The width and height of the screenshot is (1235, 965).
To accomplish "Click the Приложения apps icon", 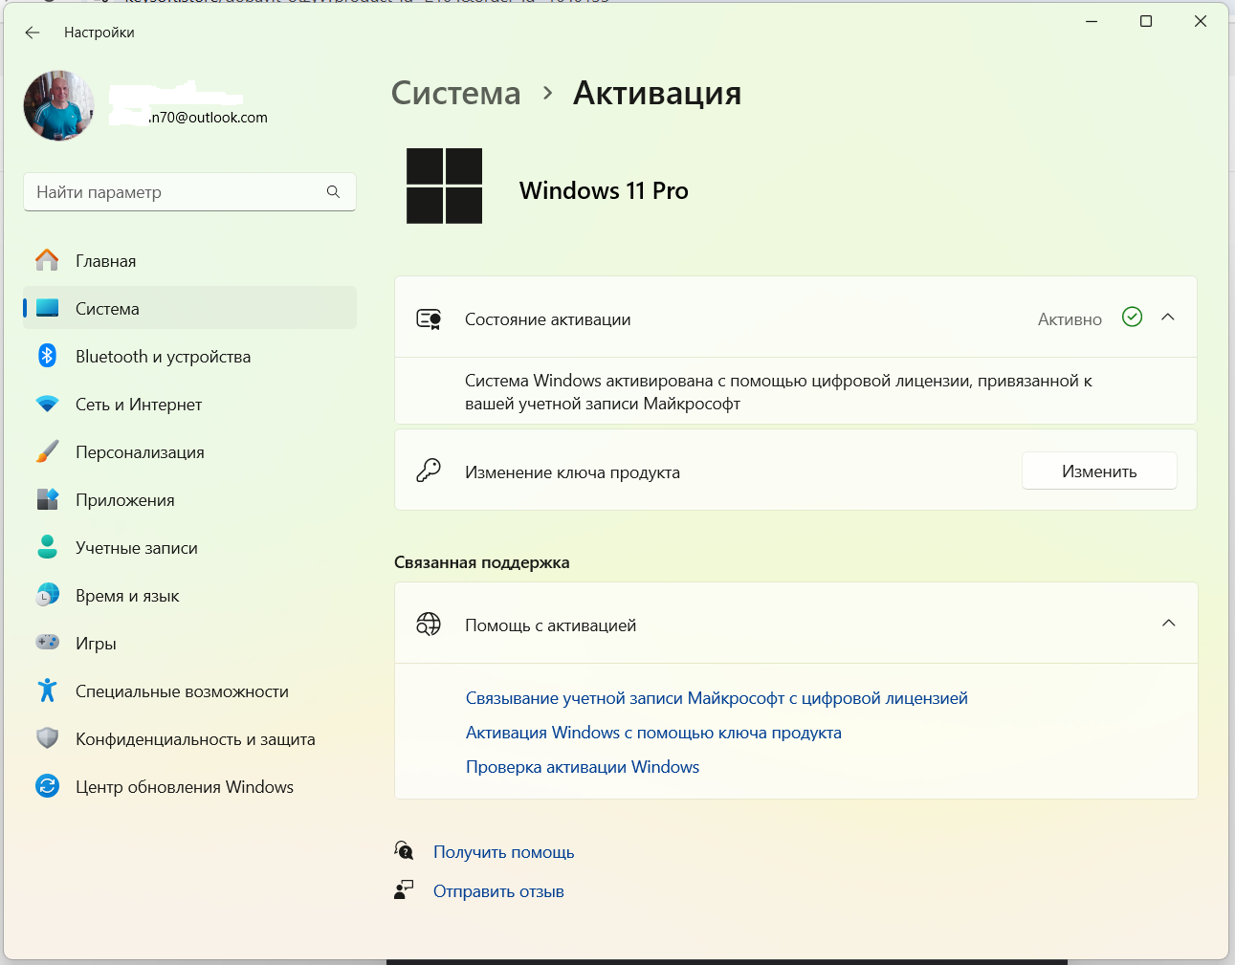I will [x=47, y=499].
